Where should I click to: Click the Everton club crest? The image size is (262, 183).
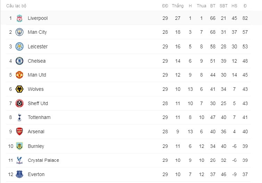click(19, 174)
